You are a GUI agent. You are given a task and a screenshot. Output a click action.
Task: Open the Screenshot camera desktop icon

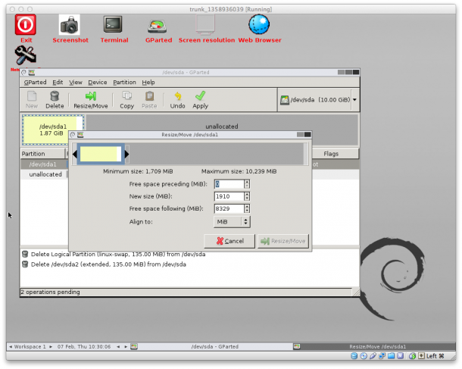(x=69, y=25)
